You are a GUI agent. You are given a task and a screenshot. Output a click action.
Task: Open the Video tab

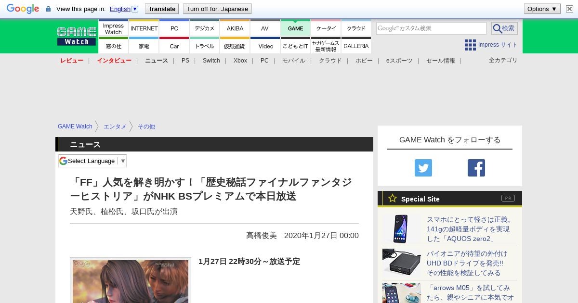pyautogui.click(x=265, y=46)
